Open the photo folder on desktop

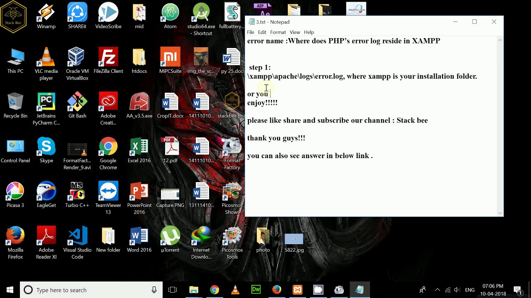pyautogui.click(x=263, y=240)
